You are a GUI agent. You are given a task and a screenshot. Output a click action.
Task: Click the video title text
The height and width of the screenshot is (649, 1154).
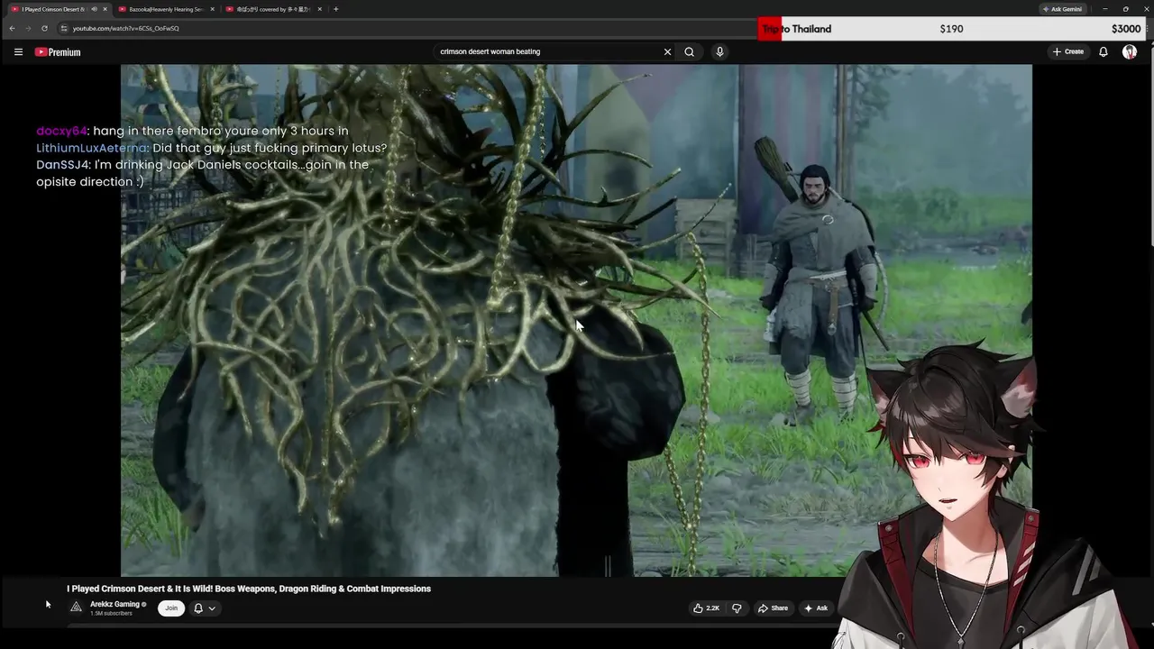(x=249, y=589)
